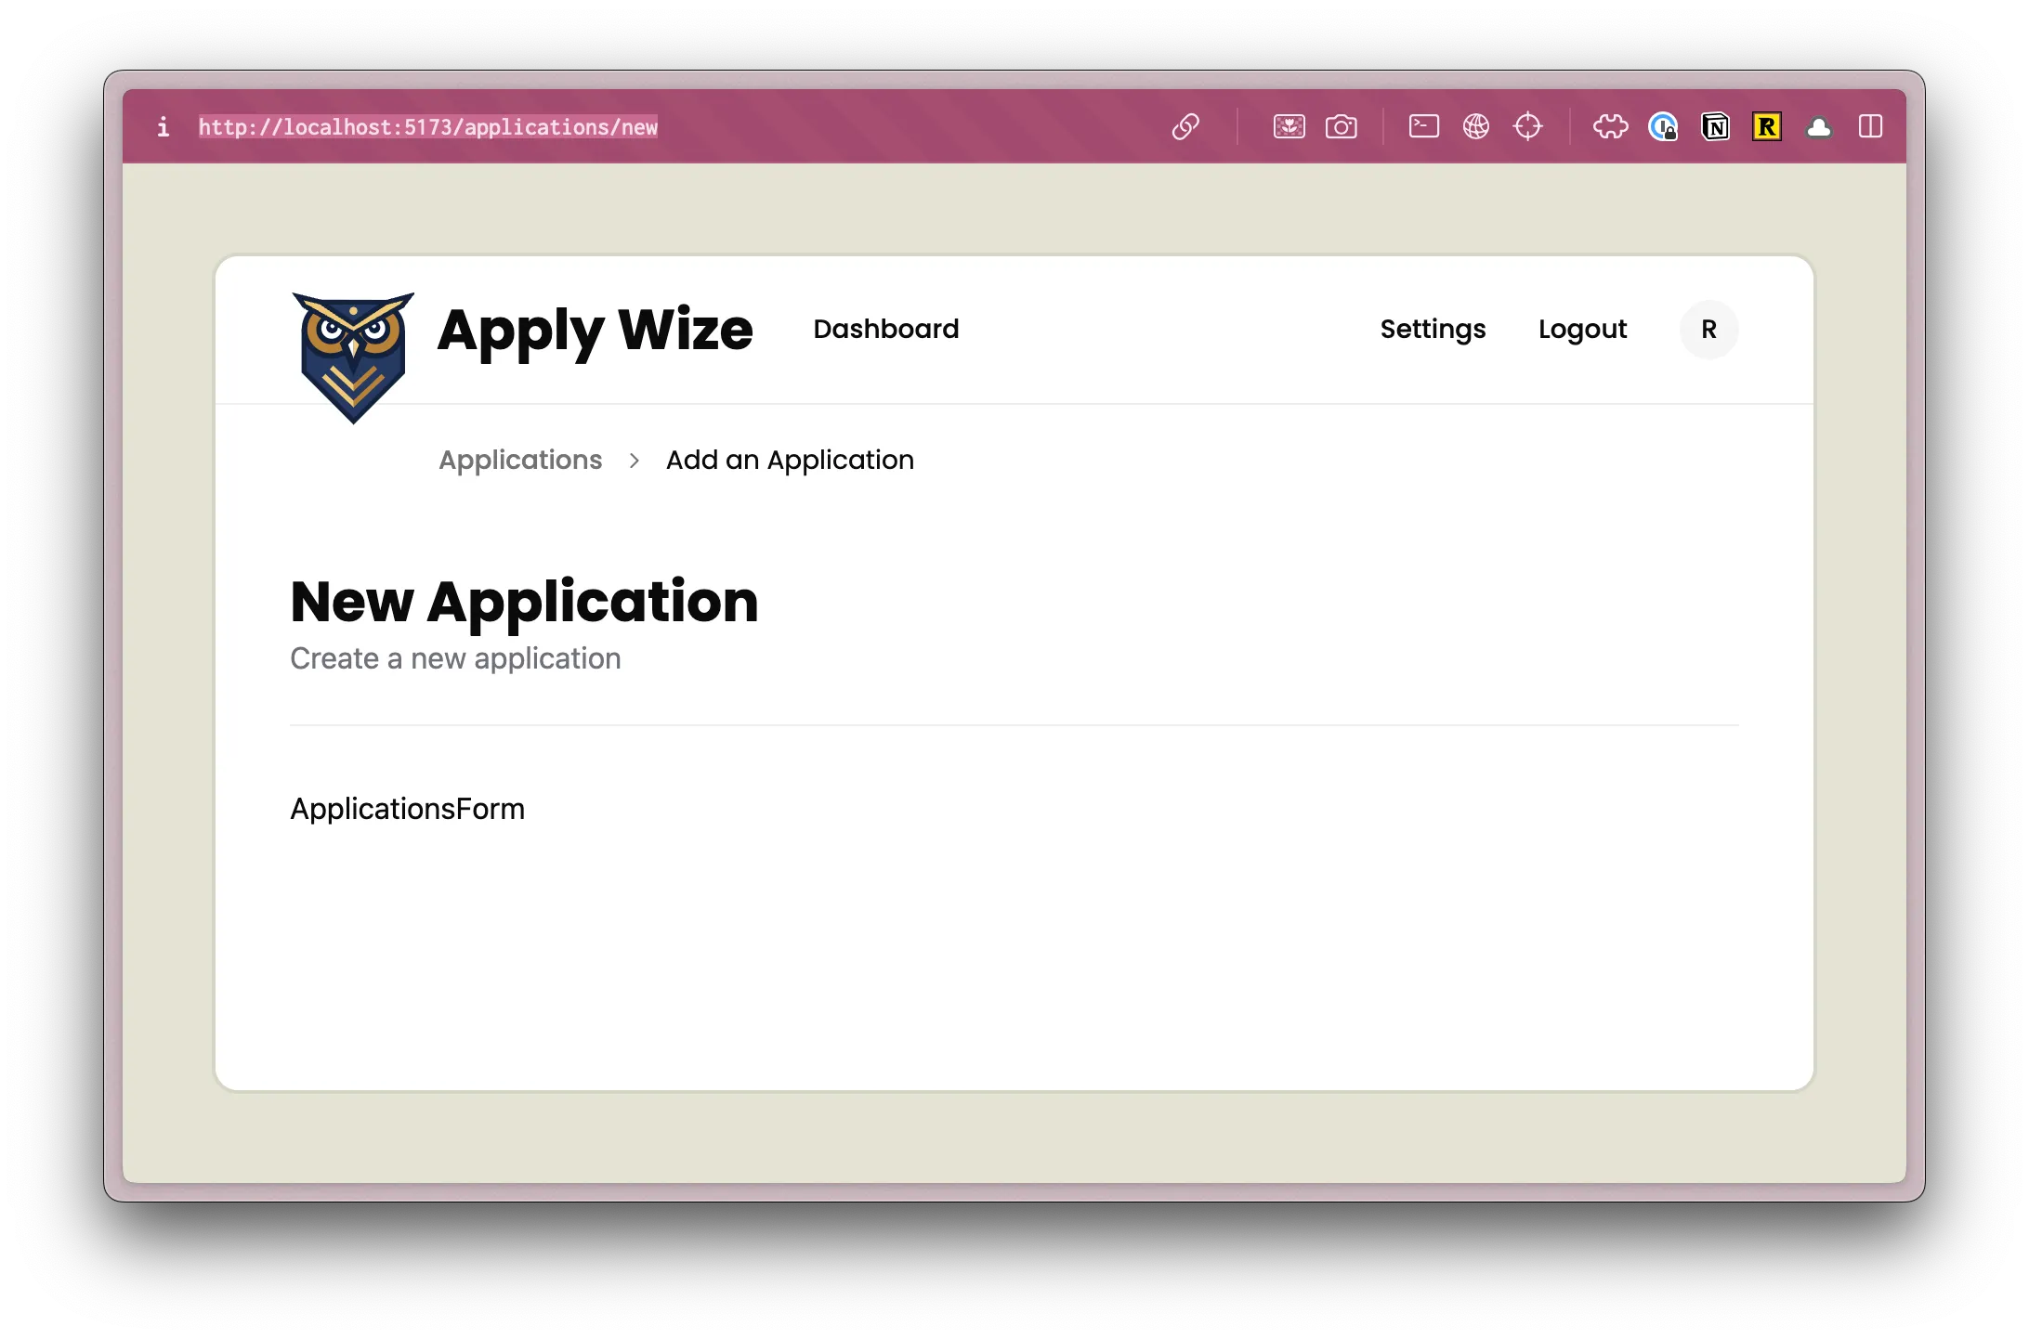Click the Logout link
2029x1339 pixels.
(x=1582, y=329)
